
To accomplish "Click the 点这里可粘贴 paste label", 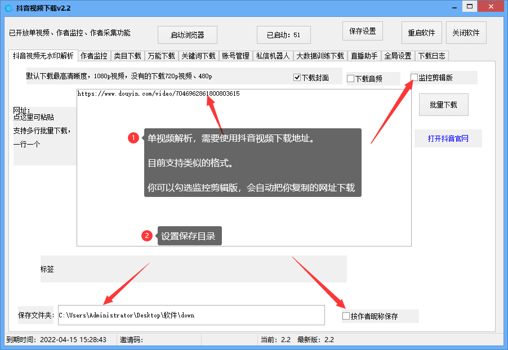I will [x=33, y=117].
